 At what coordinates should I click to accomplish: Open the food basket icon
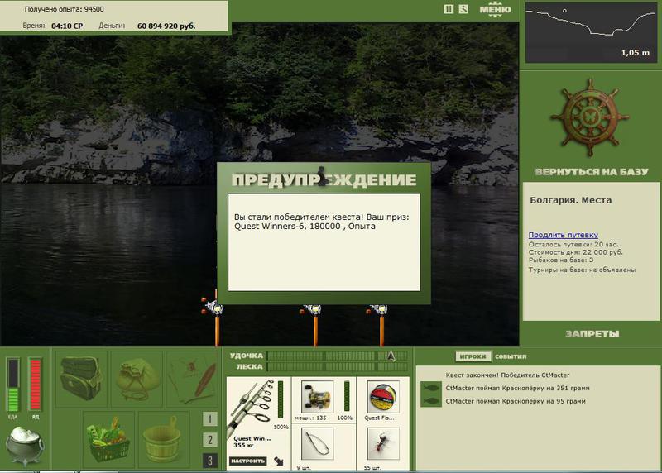point(108,440)
